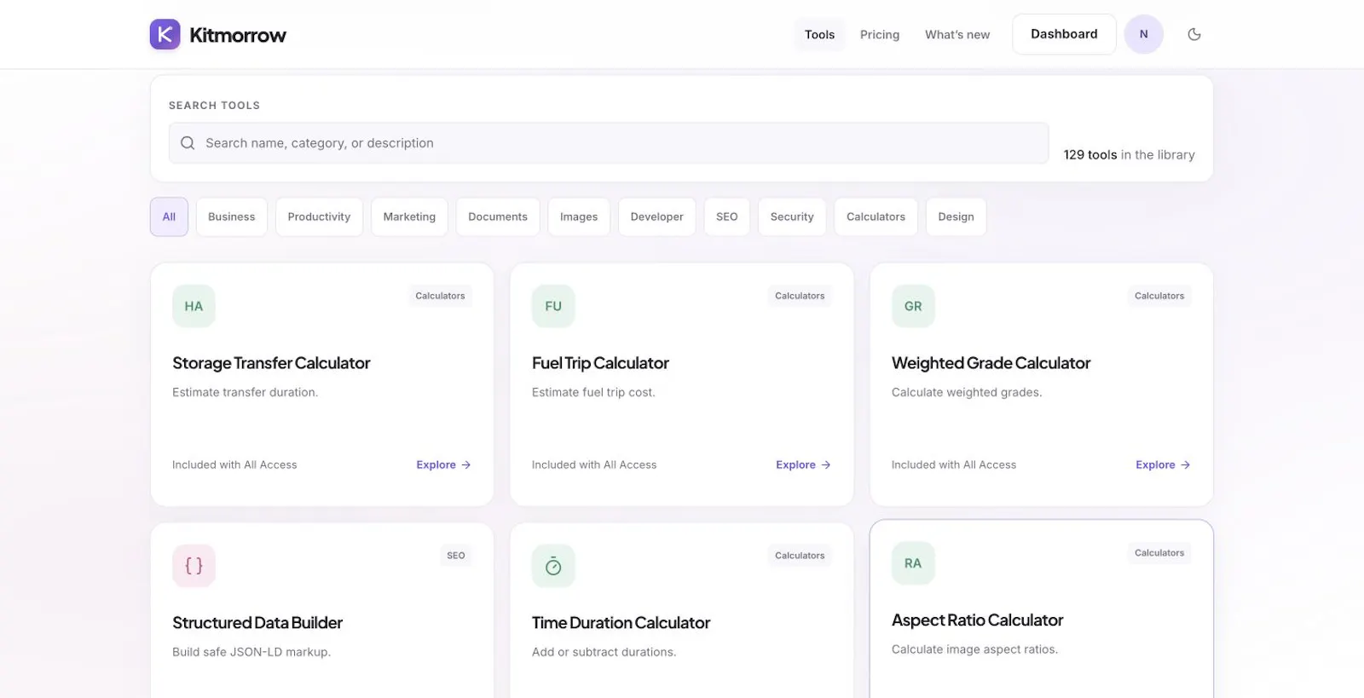Open the Structured Data Builder title
Image resolution: width=1364 pixels, height=698 pixels.
coord(257,623)
